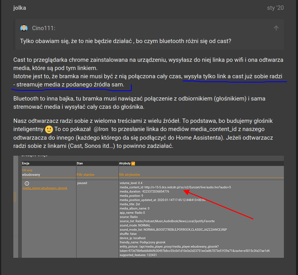Click the media_content_id attribute line
Viewport: 298px width, 275px height.
175,187
